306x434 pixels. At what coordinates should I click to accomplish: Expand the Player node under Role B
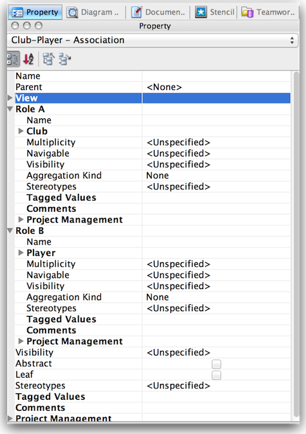click(x=21, y=252)
